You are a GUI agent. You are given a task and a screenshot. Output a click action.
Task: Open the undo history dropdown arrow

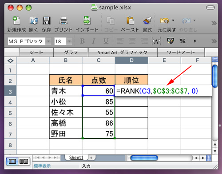tap(173, 20)
